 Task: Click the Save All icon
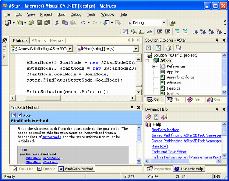(47, 23)
